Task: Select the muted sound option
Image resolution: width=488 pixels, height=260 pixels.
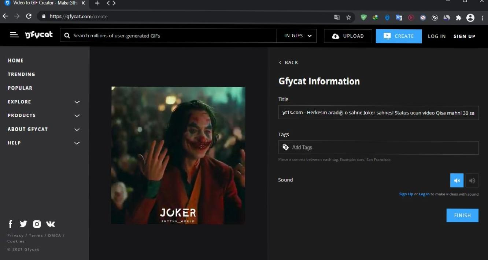Action: coord(457,180)
